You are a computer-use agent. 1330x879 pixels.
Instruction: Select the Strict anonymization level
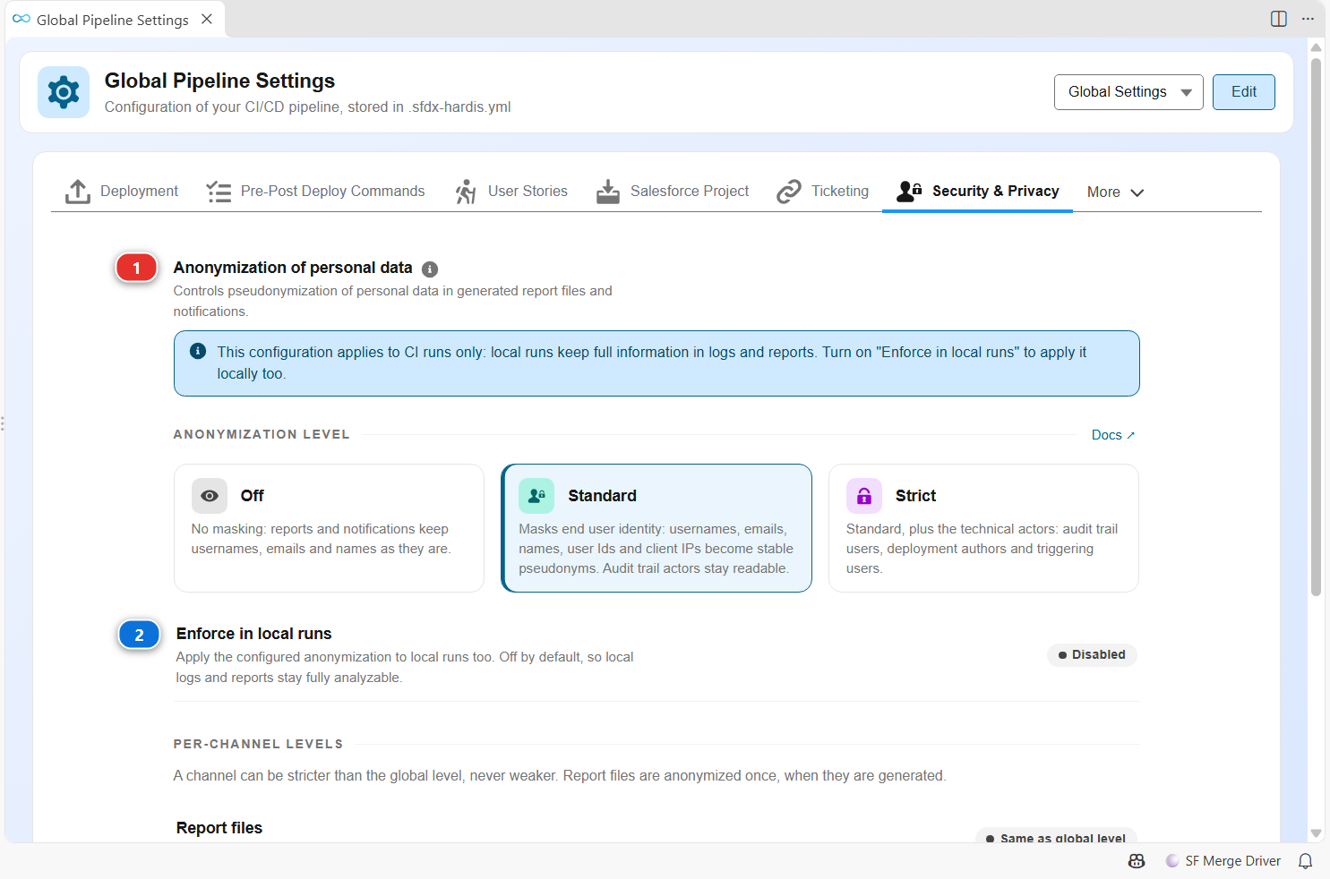(983, 528)
